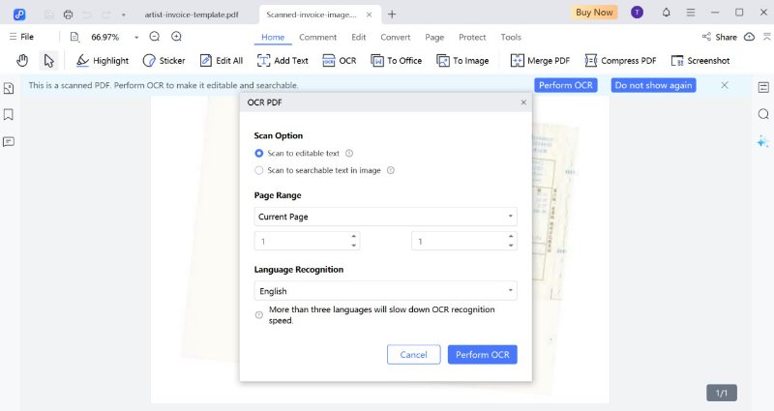Open the Convert tab
Screen dimensions: 774x411
point(395,37)
